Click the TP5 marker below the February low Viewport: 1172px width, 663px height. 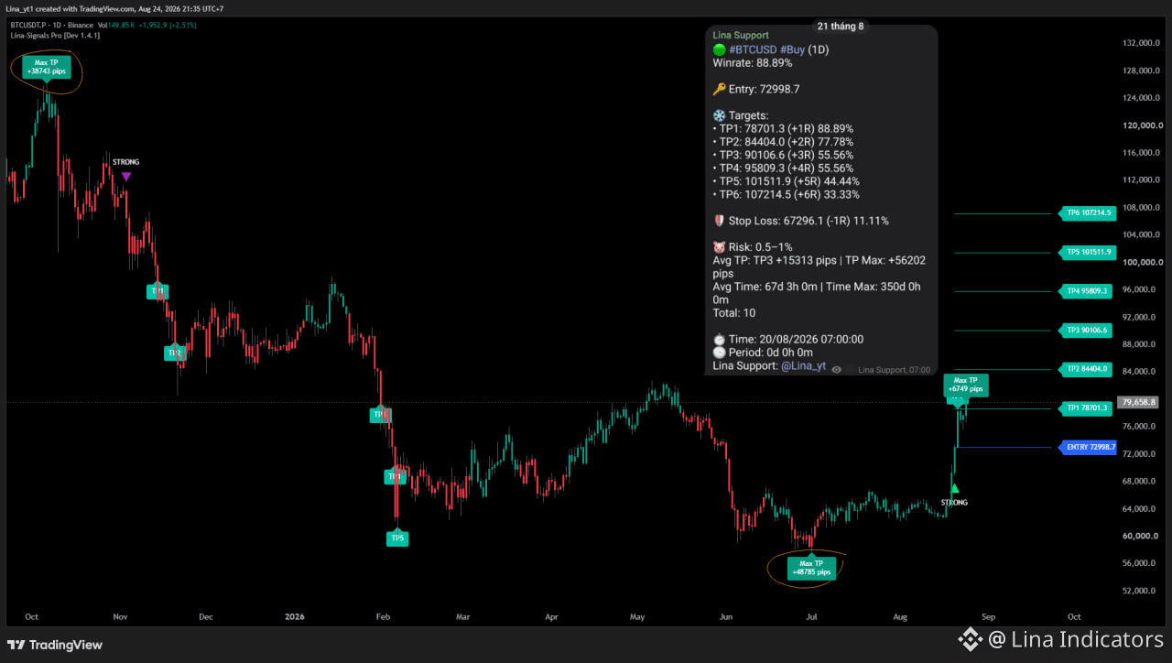tap(397, 538)
